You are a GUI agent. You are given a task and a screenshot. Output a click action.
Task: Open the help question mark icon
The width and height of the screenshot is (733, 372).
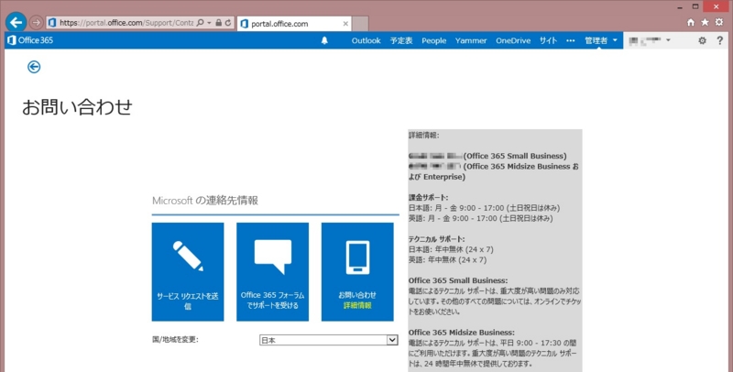pyautogui.click(x=720, y=40)
